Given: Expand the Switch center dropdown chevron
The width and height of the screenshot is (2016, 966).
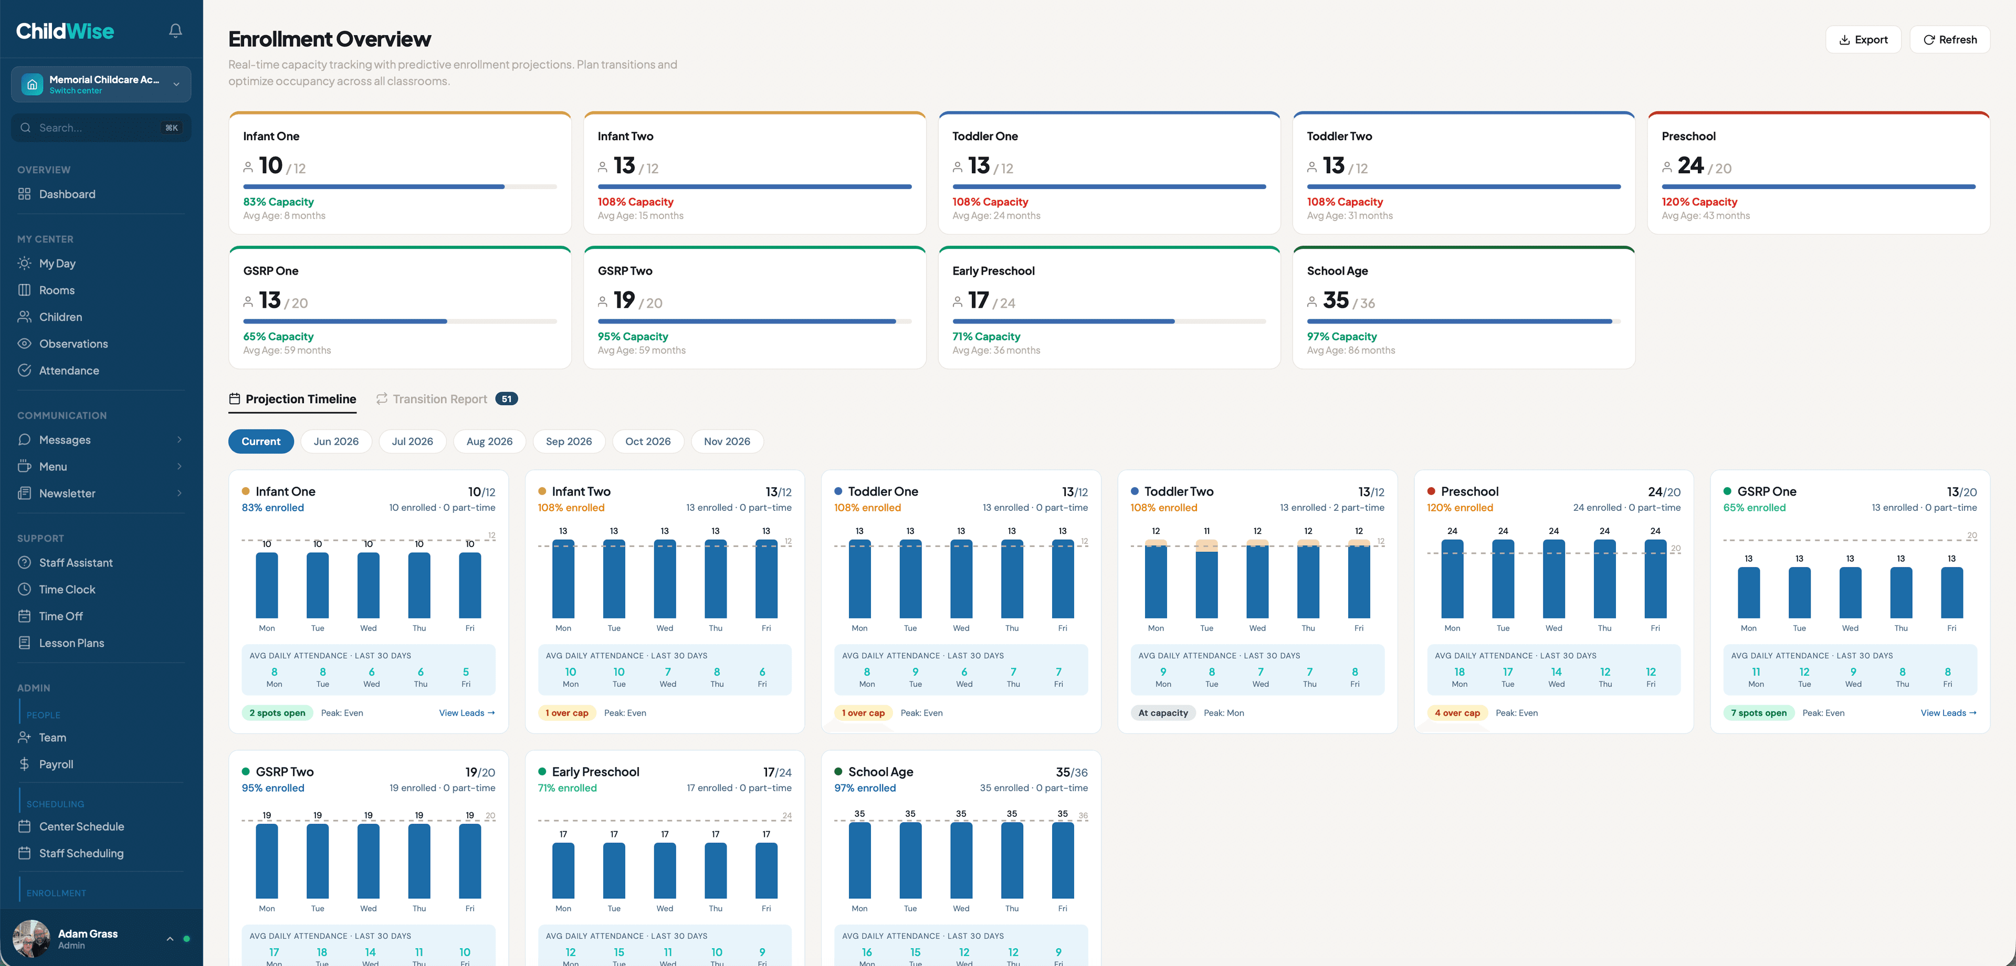Looking at the screenshot, I should tap(176, 85).
